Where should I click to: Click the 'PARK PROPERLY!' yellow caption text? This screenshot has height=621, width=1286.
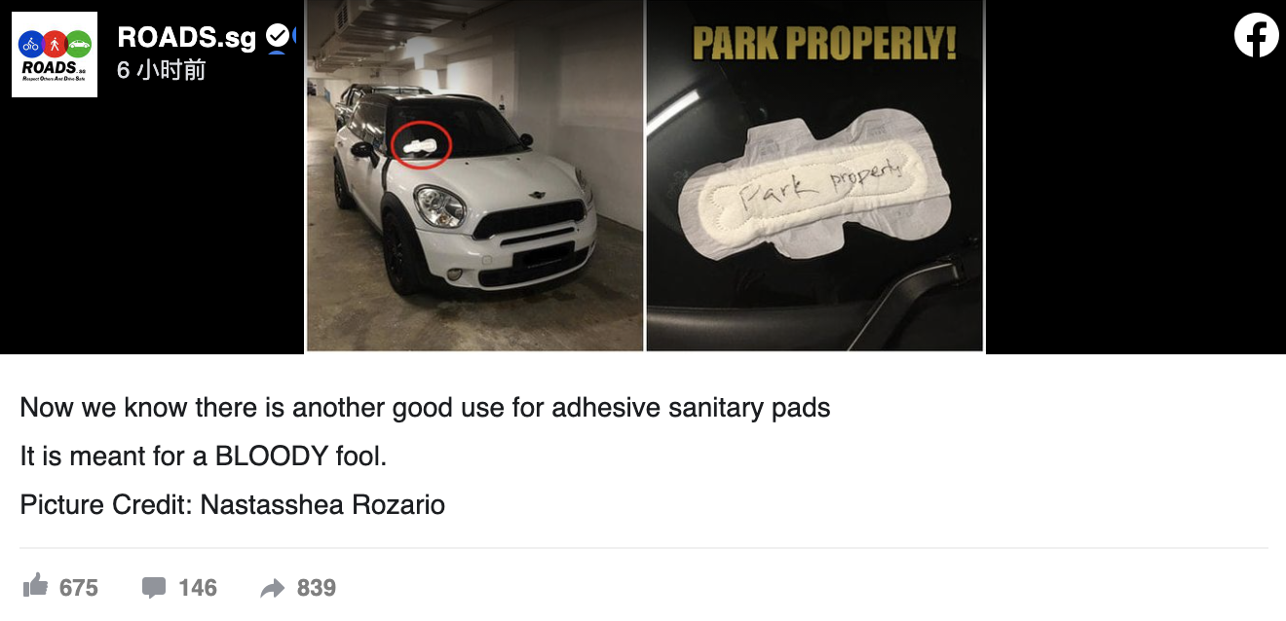click(824, 44)
